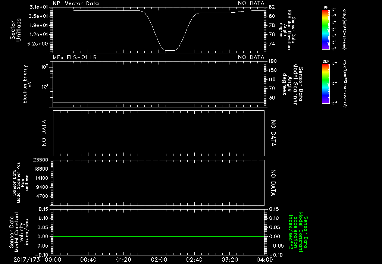Screen dimensions: 382x264
Task: Click the "78" Sun elevation tick
Action: (x=272, y=25)
